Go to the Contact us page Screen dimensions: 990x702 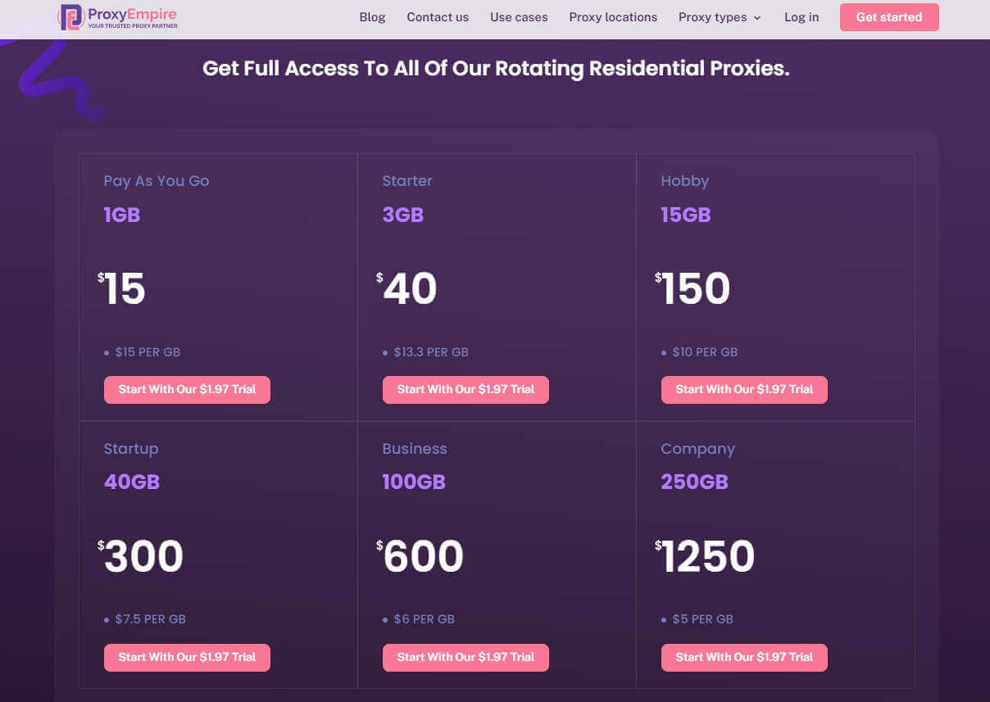[438, 17]
